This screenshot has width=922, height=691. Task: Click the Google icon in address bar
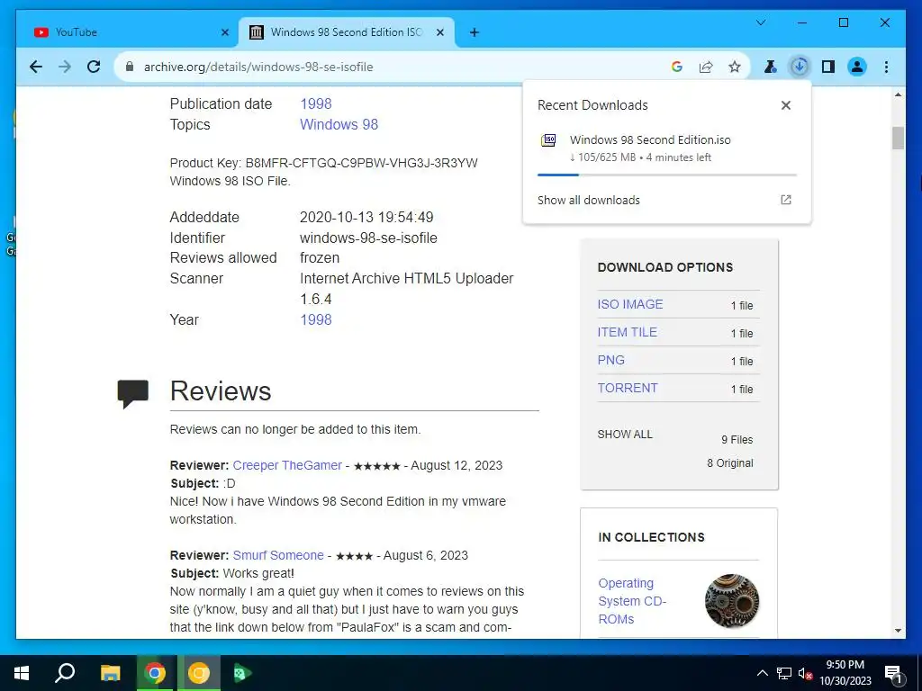pos(677,67)
